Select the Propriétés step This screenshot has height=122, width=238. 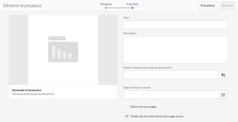(x=132, y=4)
